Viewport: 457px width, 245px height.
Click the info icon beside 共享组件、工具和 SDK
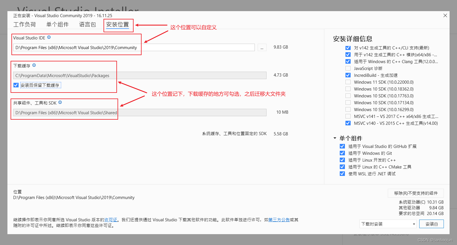tap(60, 102)
